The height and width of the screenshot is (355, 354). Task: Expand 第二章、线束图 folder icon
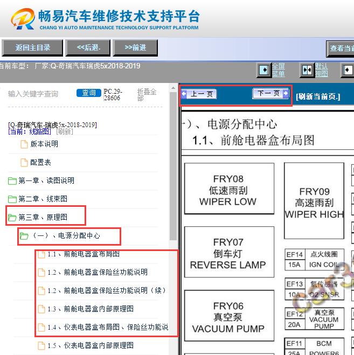click(x=12, y=199)
